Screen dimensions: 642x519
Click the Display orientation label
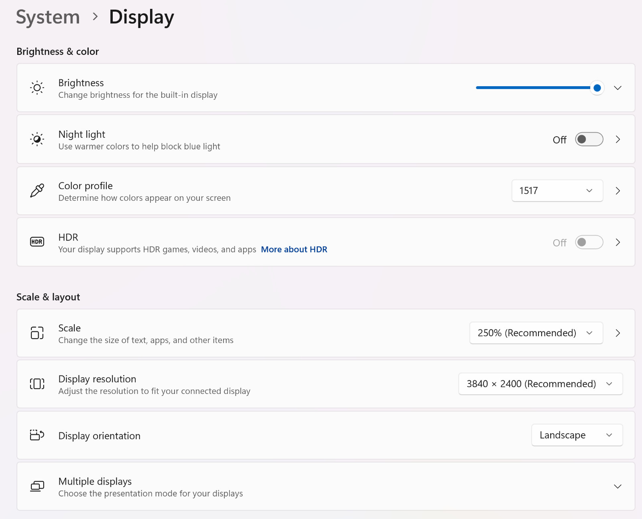(x=100, y=436)
